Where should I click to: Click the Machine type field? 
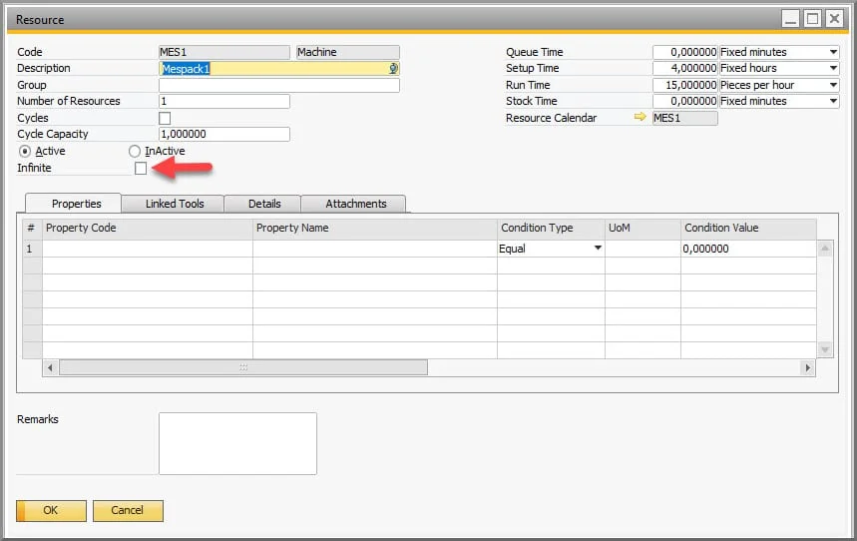point(347,52)
